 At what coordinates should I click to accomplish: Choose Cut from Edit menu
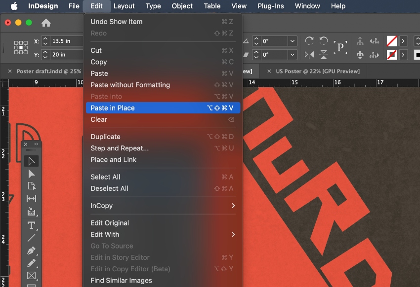tap(163, 50)
